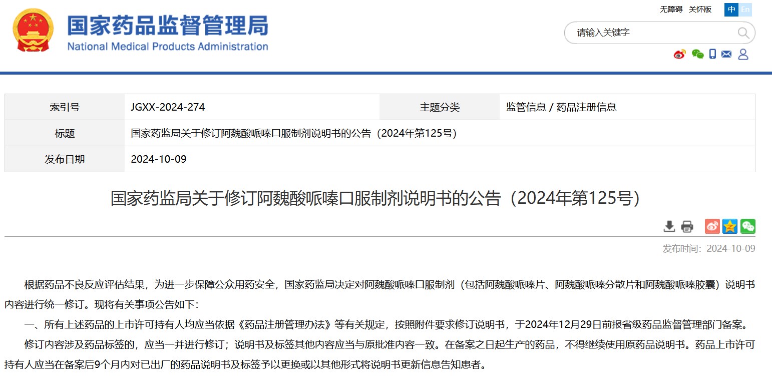The height and width of the screenshot is (376, 772).
Task: Share article to WeChat green button
Action: pyautogui.click(x=748, y=226)
